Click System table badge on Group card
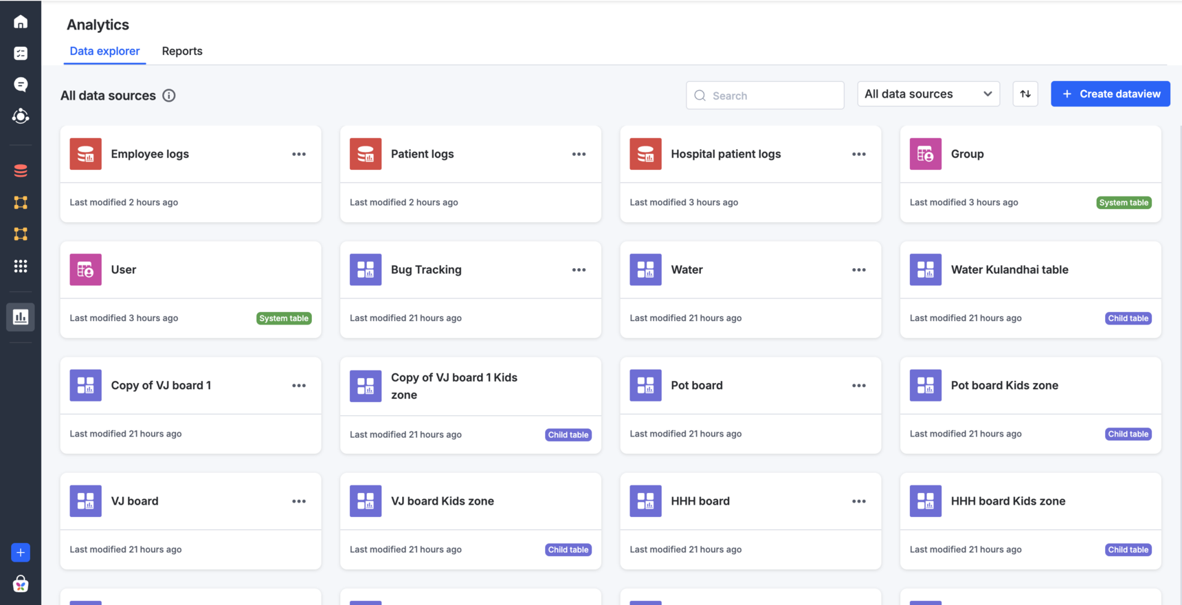This screenshot has height=605, width=1182. [1124, 203]
